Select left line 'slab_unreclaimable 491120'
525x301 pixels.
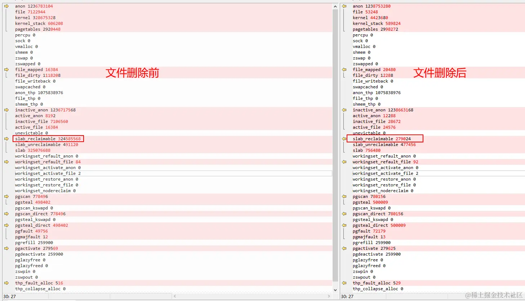pos(46,145)
